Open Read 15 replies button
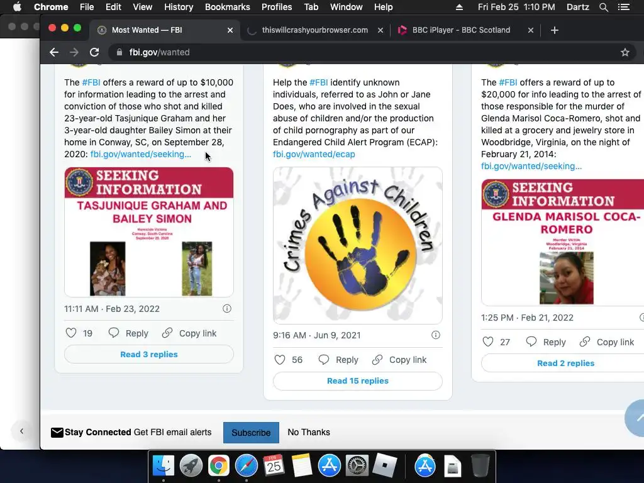 pos(358,380)
